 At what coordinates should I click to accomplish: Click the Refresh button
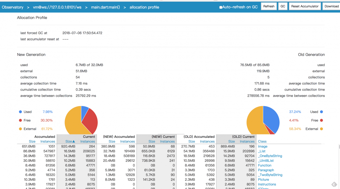269,6
